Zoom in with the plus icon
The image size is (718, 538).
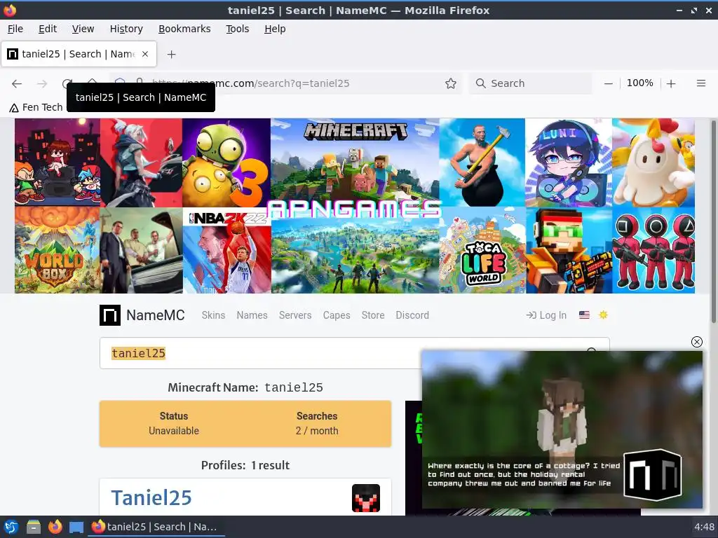pyautogui.click(x=671, y=83)
